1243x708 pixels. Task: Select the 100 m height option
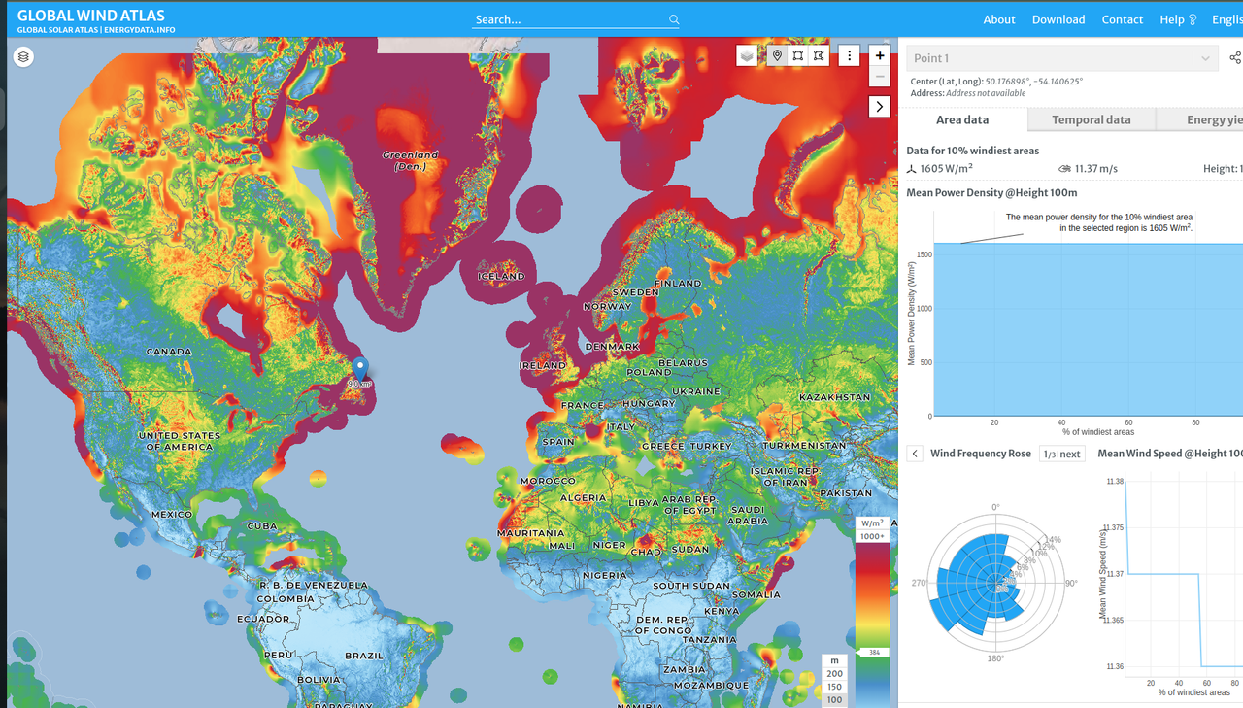834,699
